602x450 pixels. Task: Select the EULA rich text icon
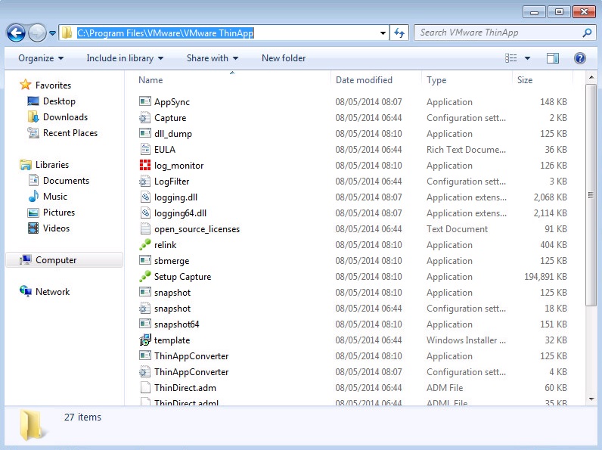point(144,149)
